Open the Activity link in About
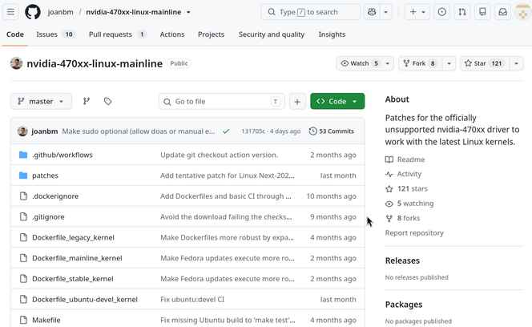Image resolution: width=532 pixels, height=327 pixels. click(x=403, y=174)
